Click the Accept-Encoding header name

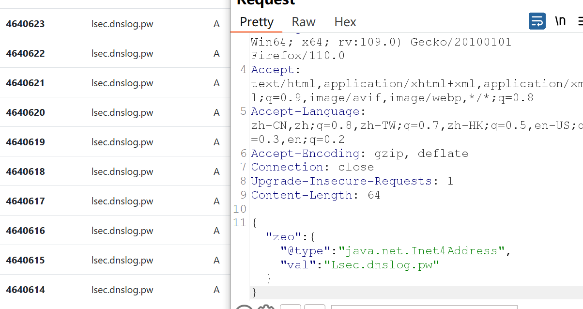[305, 154]
